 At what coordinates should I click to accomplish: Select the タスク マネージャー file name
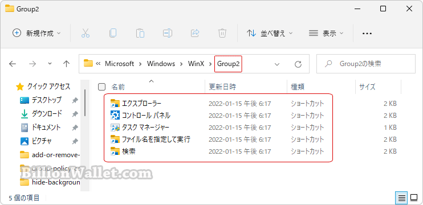[x=146, y=128]
